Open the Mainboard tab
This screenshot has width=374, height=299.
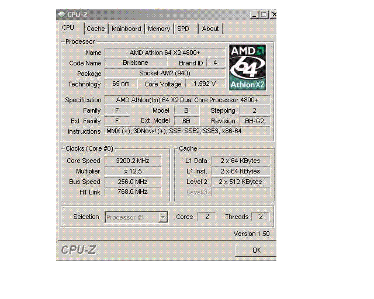pyautogui.click(x=126, y=29)
